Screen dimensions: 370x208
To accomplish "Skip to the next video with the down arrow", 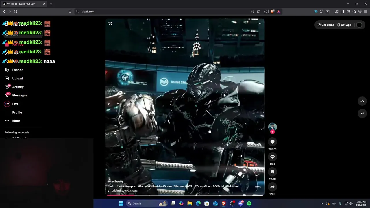I will pyautogui.click(x=362, y=114).
